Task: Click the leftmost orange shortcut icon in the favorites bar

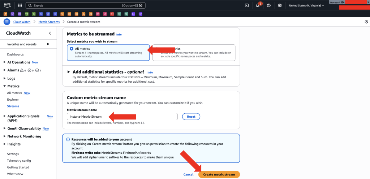Action: pyautogui.click(x=5, y=14)
